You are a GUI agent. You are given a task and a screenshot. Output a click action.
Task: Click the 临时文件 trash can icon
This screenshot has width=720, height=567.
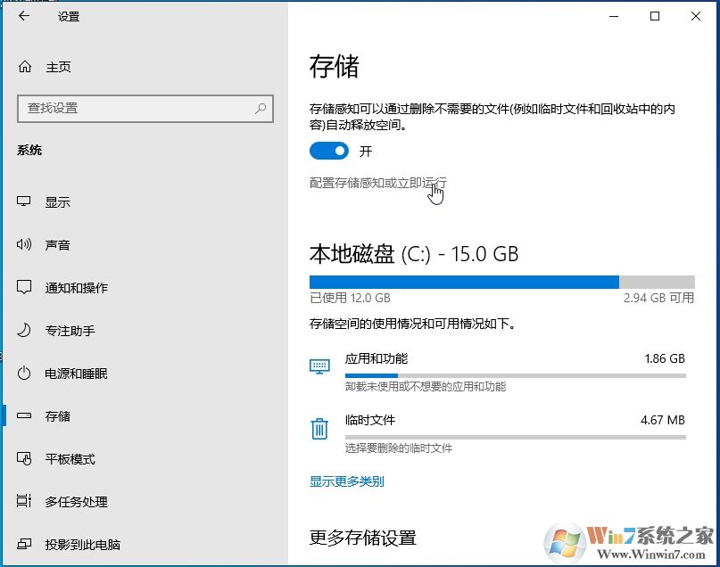(x=319, y=428)
